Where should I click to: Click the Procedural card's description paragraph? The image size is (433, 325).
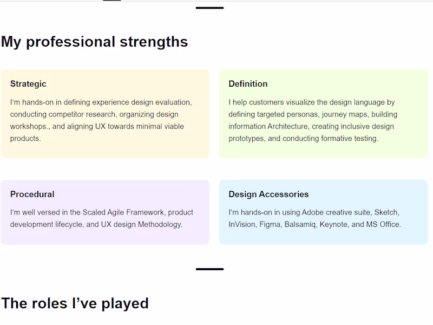(101, 218)
